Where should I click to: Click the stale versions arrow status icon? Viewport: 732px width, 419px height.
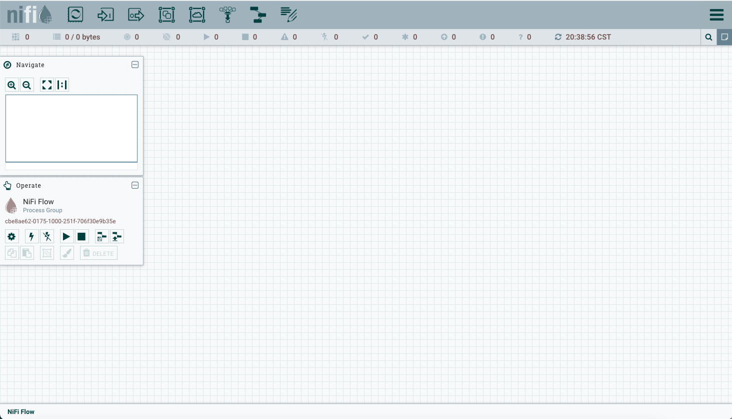[x=444, y=37]
